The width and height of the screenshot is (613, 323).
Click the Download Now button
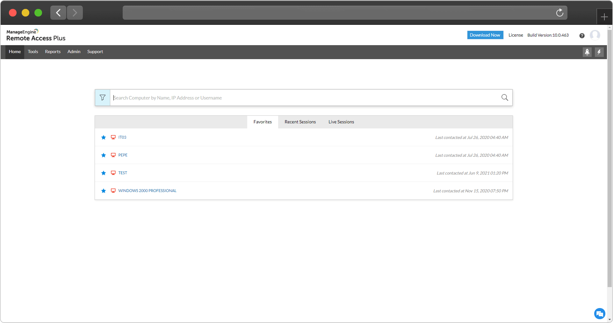[485, 35]
